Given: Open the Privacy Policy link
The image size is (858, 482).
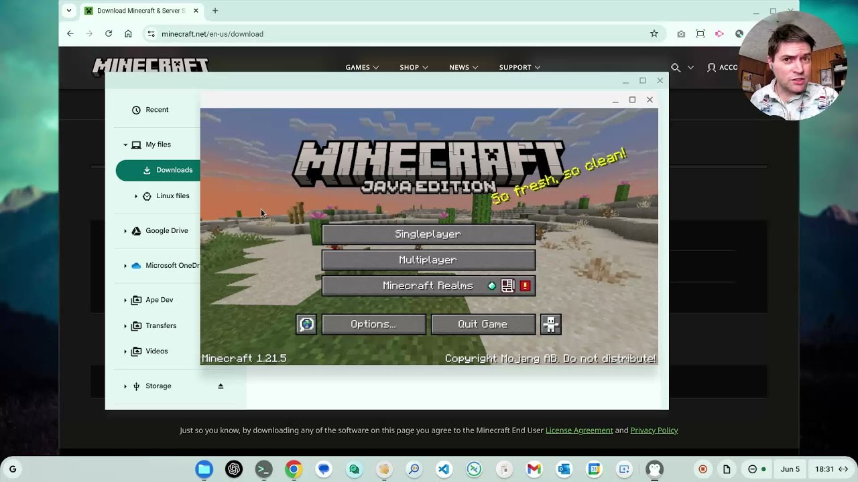Looking at the screenshot, I should point(654,430).
